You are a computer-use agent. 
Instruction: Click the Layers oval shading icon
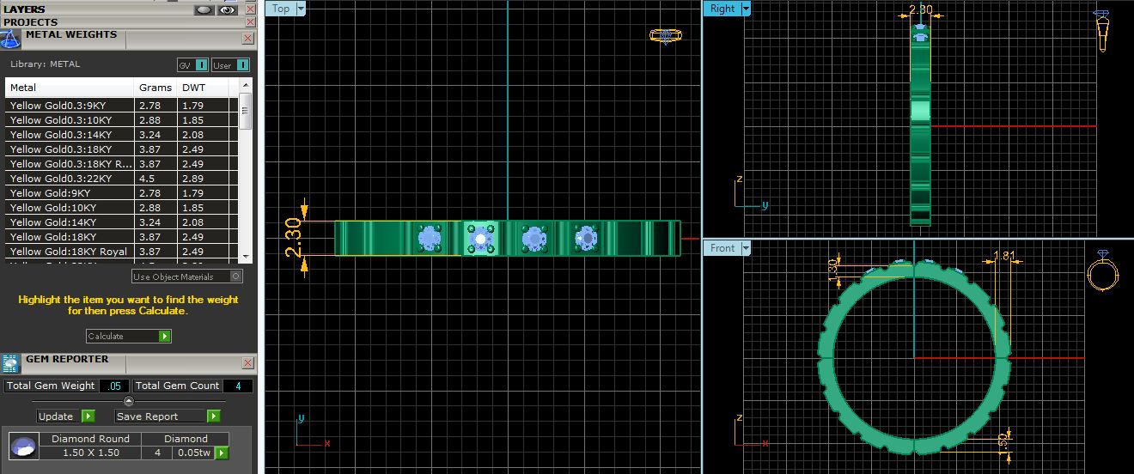tap(204, 9)
